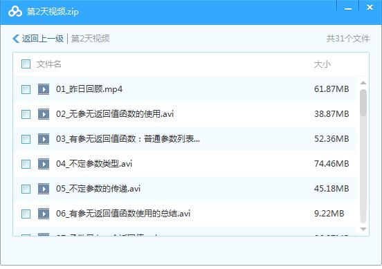Click the video icon of 05_不定参数的传递.avi

[44, 189]
